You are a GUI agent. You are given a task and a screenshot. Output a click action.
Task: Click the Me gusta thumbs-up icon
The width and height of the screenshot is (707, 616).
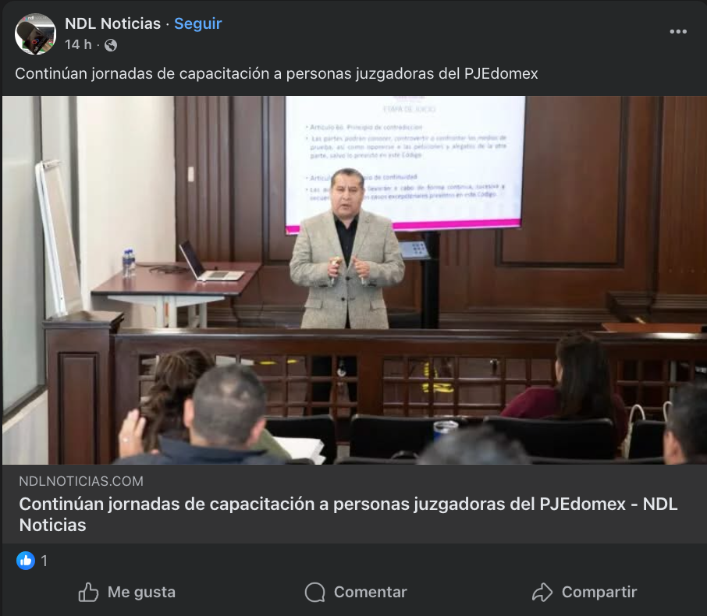pos(88,592)
